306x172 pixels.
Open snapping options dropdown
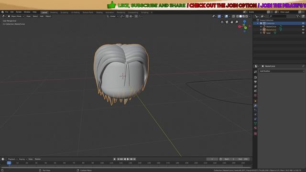(x=131, y=16)
